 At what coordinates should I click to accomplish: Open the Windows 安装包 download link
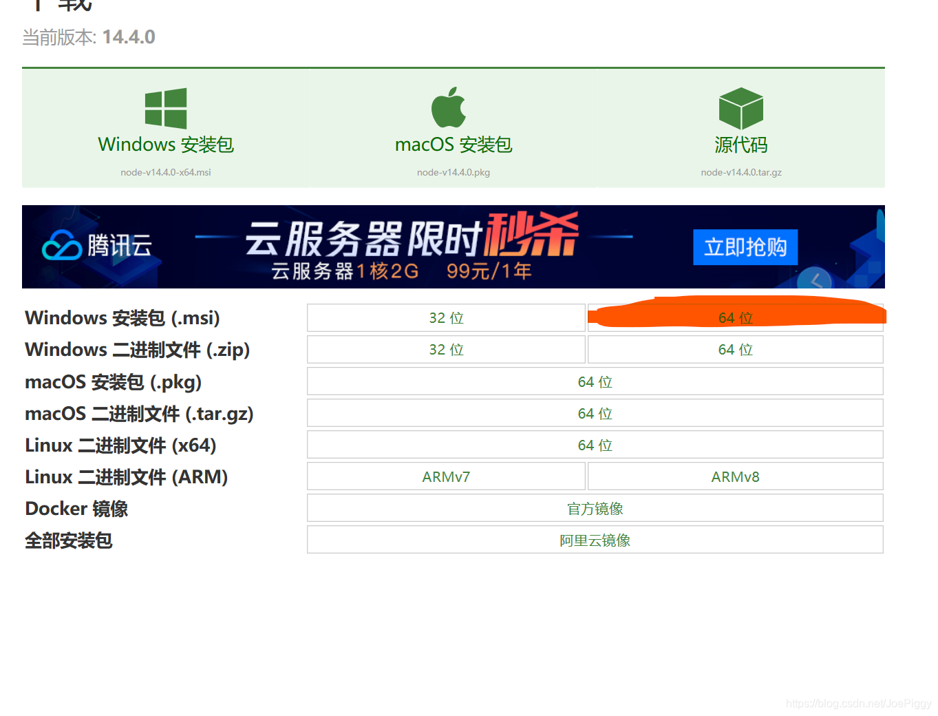click(166, 145)
